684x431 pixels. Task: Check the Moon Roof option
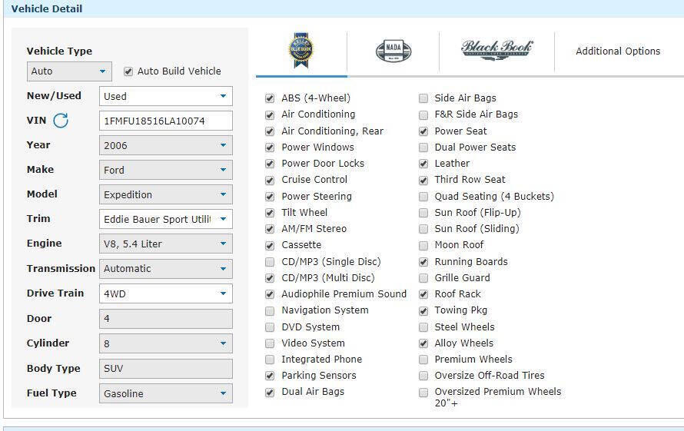tap(423, 246)
